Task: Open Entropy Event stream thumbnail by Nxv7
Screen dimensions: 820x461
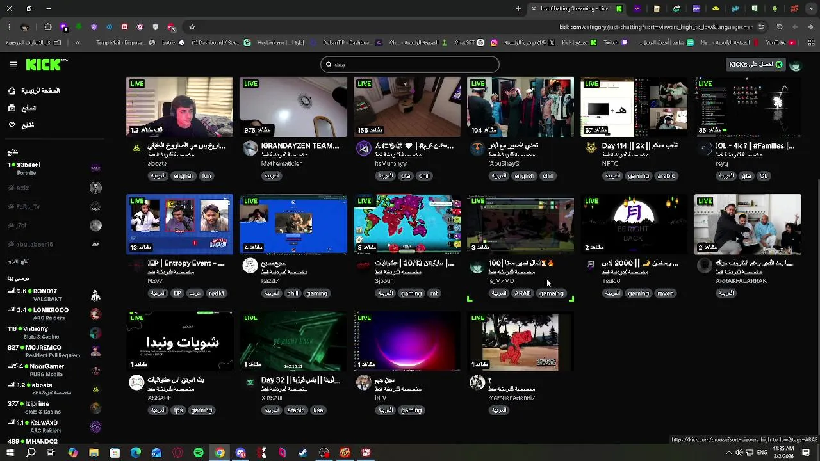Action: (x=179, y=224)
